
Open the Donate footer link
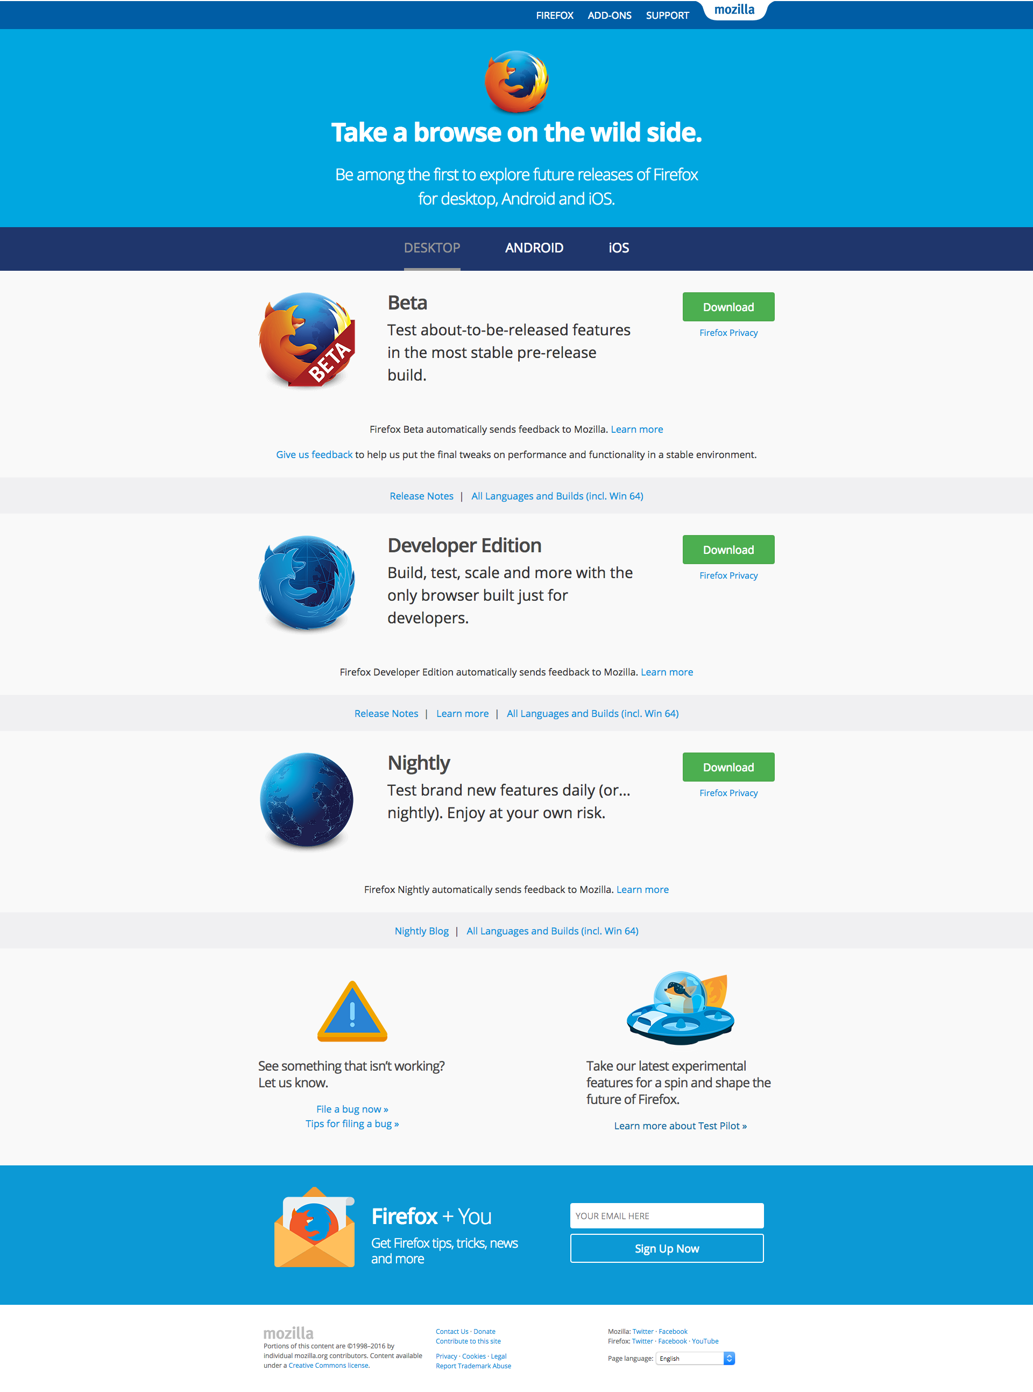[484, 1331]
